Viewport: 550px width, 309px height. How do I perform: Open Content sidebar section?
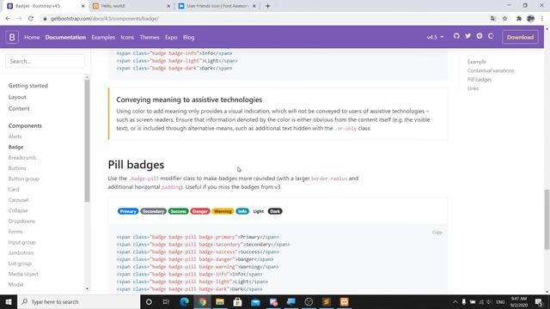[19, 109]
